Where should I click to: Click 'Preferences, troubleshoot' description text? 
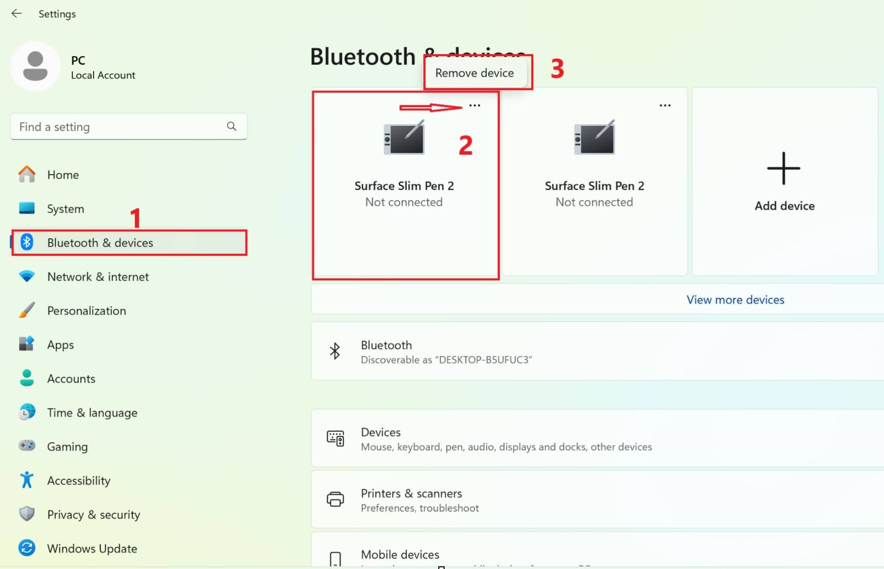(x=420, y=508)
